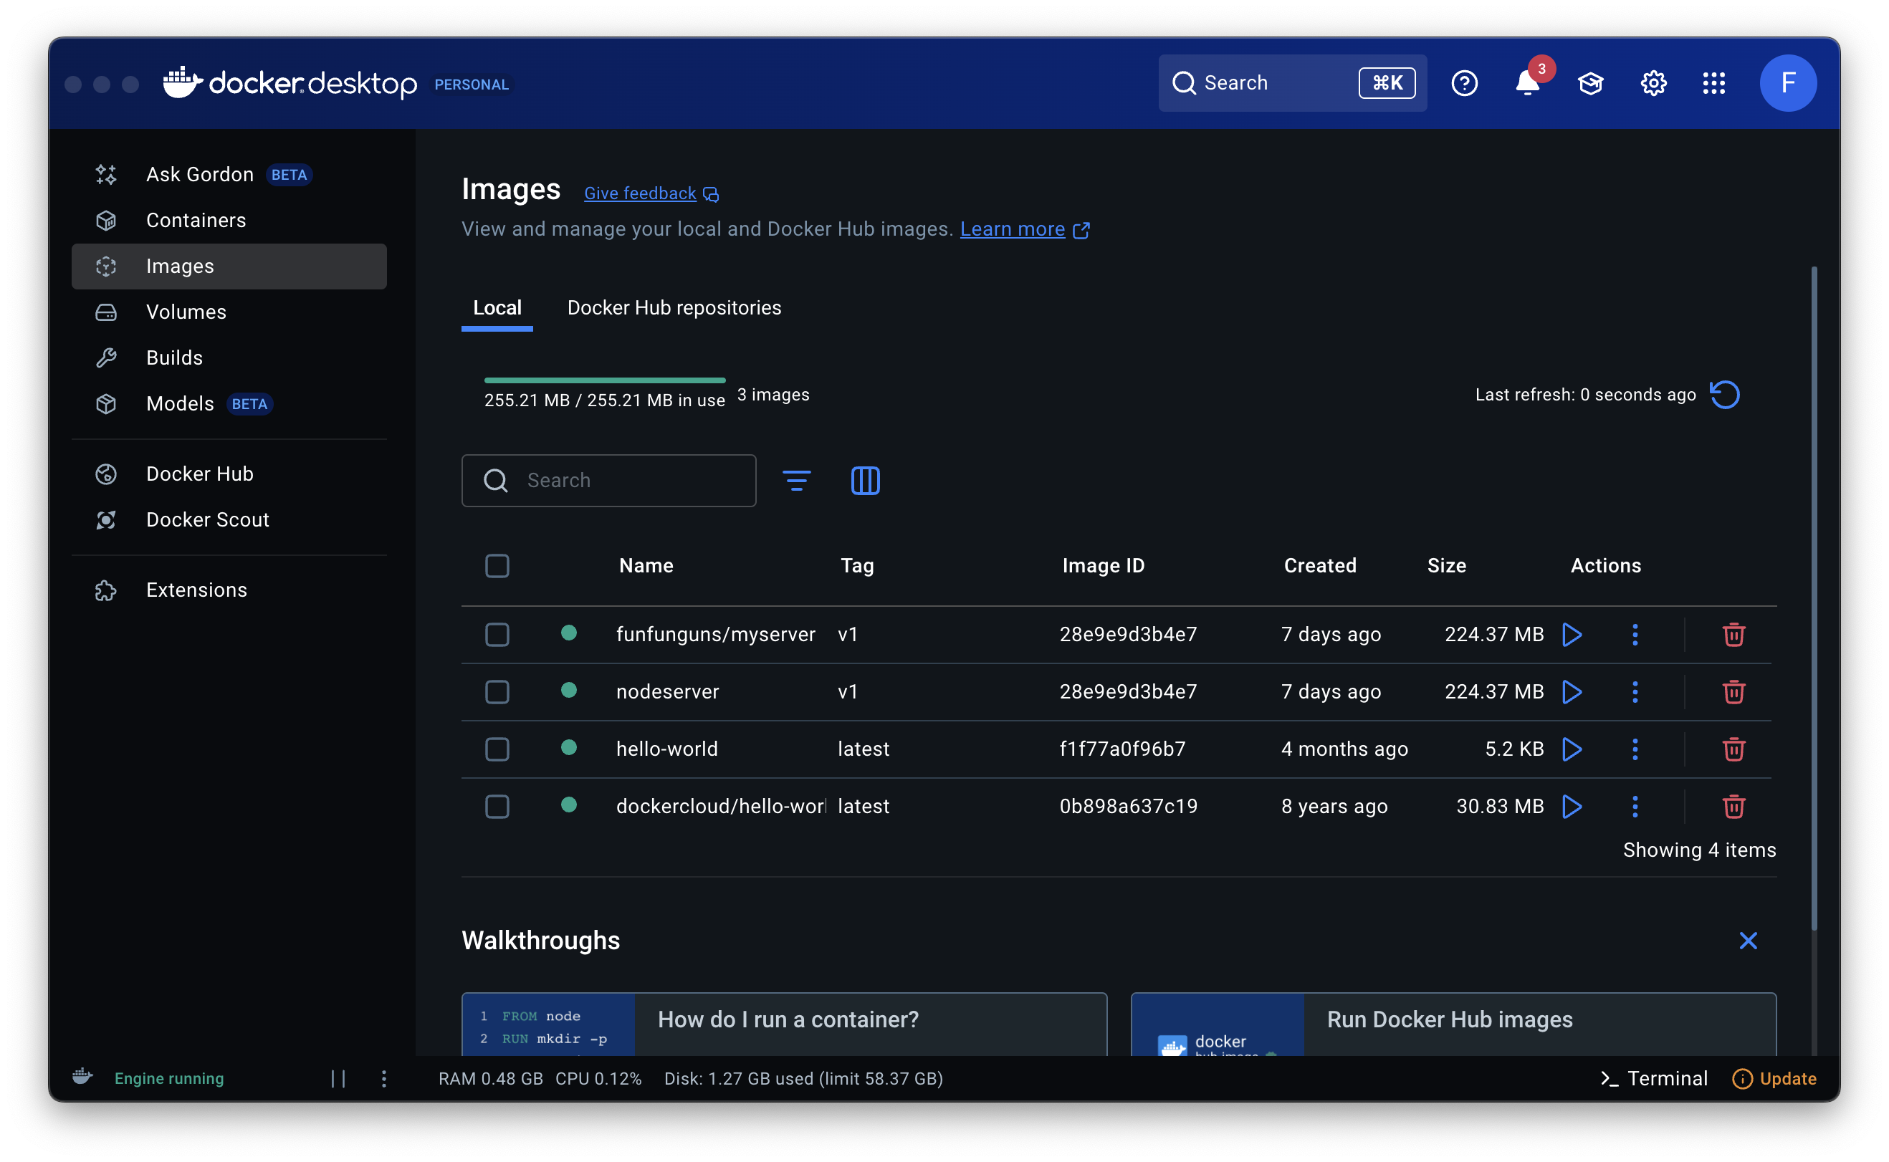Open Docker Hub from the sidebar
This screenshot has height=1162, width=1889.
click(229, 474)
